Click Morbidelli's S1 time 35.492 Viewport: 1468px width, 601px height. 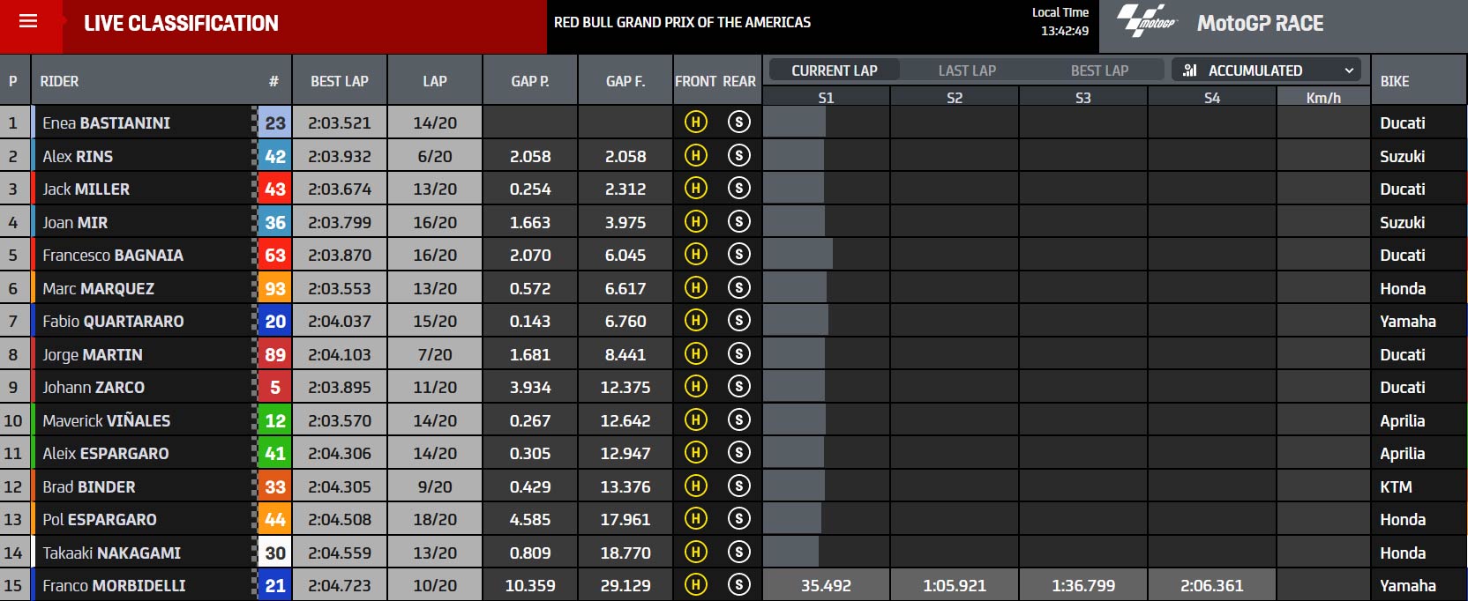826,585
